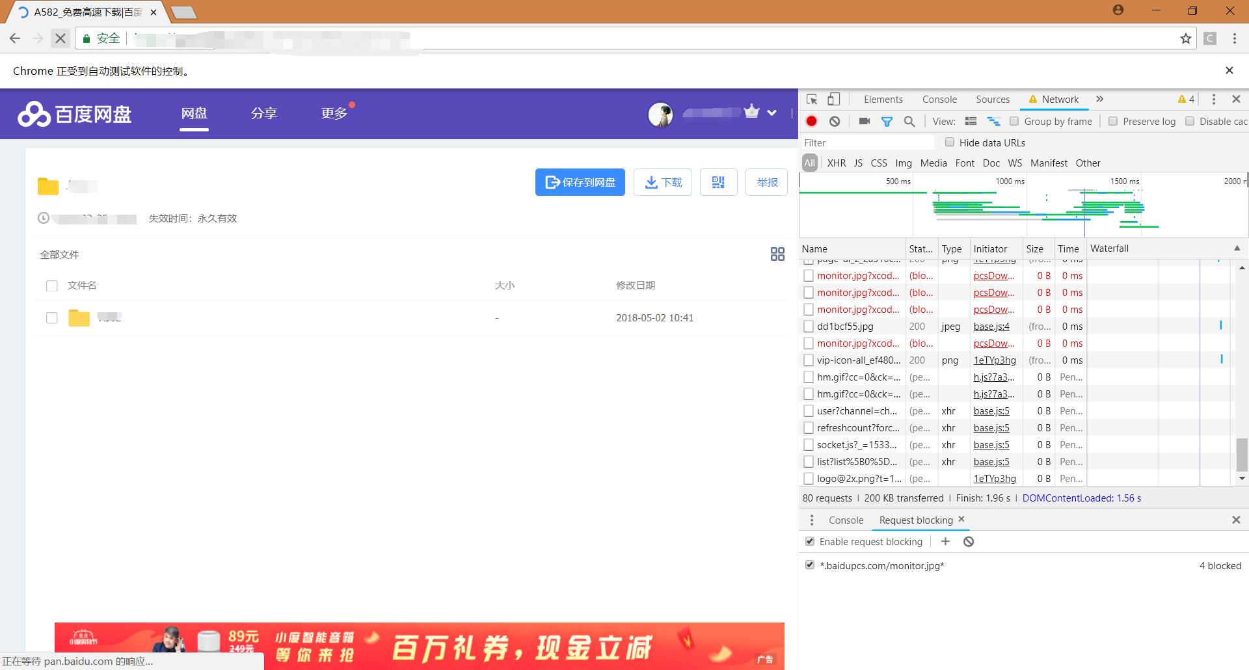Open the user avatar in the Netdisk header
This screenshot has height=670, width=1249.
coord(660,115)
